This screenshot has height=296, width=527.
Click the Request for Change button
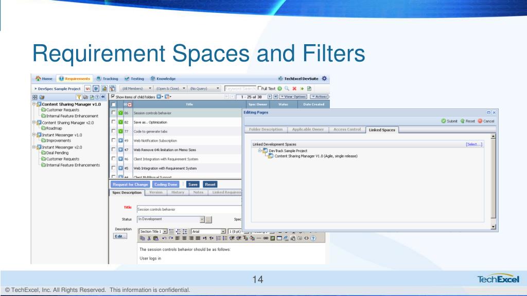tap(130, 184)
